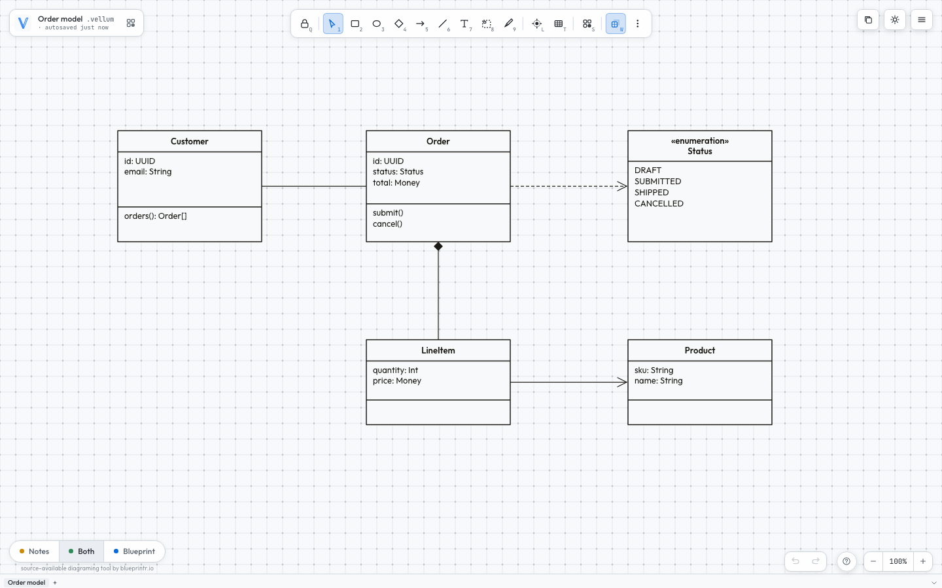942x588 pixels.
Task: Reset zoom via the 100% label
Action: coord(898,561)
